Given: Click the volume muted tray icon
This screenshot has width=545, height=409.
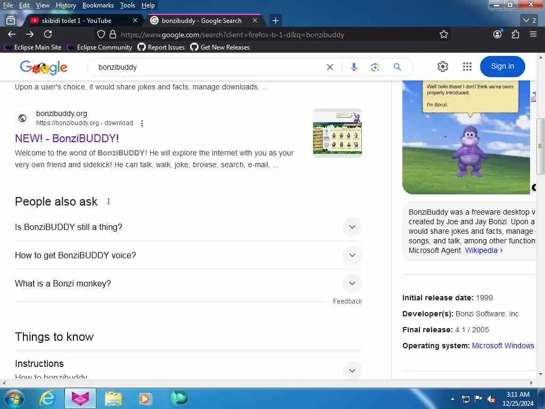Looking at the screenshot, I should (x=491, y=399).
